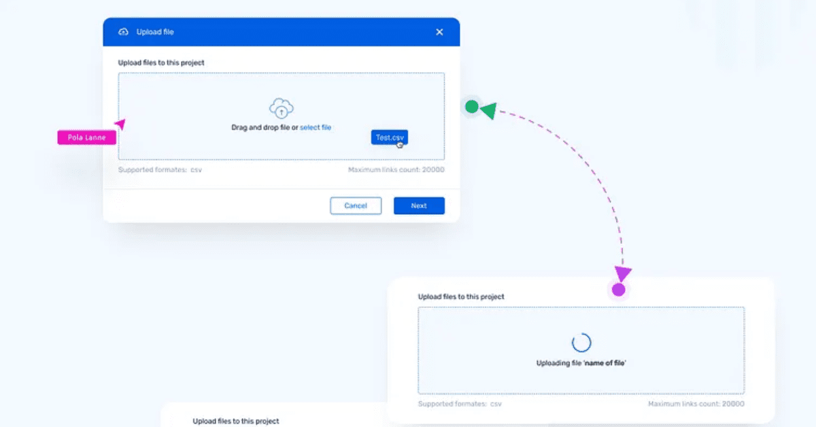816x427 pixels.
Task: Select the purple connector dot marker
Action: click(x=618, y=289)
